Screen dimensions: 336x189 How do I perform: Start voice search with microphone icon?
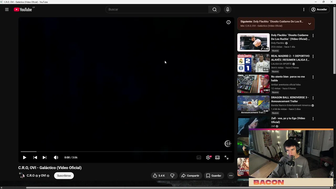tap(228, 9)
